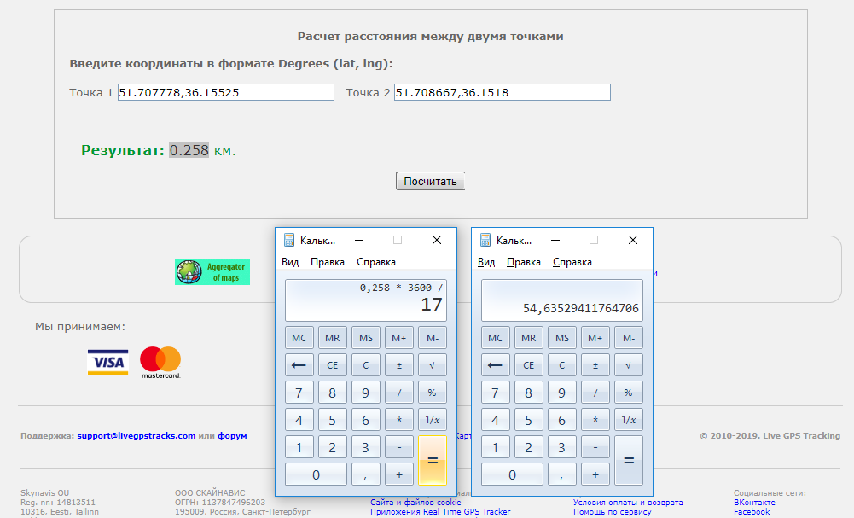Click MC memory key in left calculator

[299, 338]
